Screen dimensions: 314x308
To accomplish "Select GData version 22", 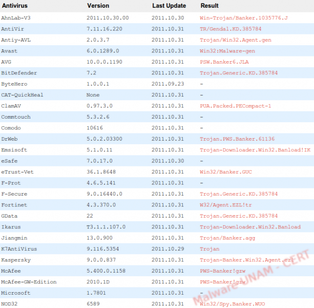I will tap(90, 216).
